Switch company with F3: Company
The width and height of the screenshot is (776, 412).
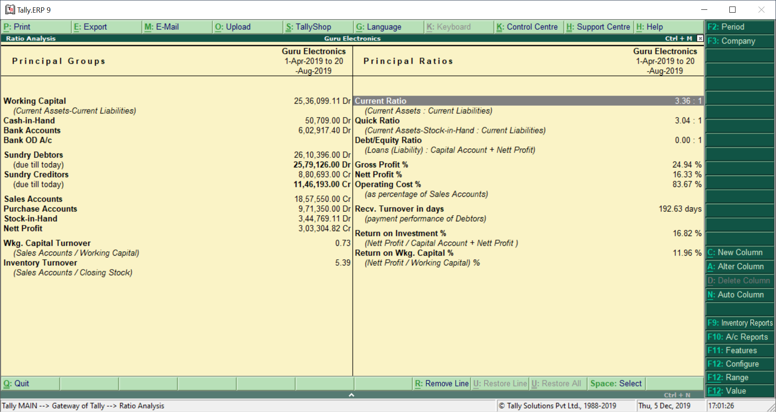[x=740, y=41]
